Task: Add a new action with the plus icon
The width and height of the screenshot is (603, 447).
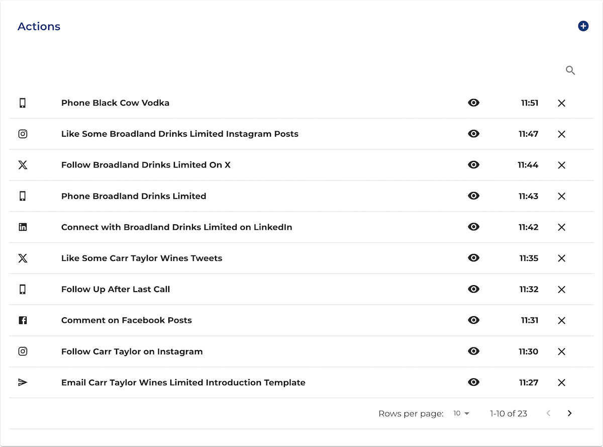Action: [x=583, y=26]
